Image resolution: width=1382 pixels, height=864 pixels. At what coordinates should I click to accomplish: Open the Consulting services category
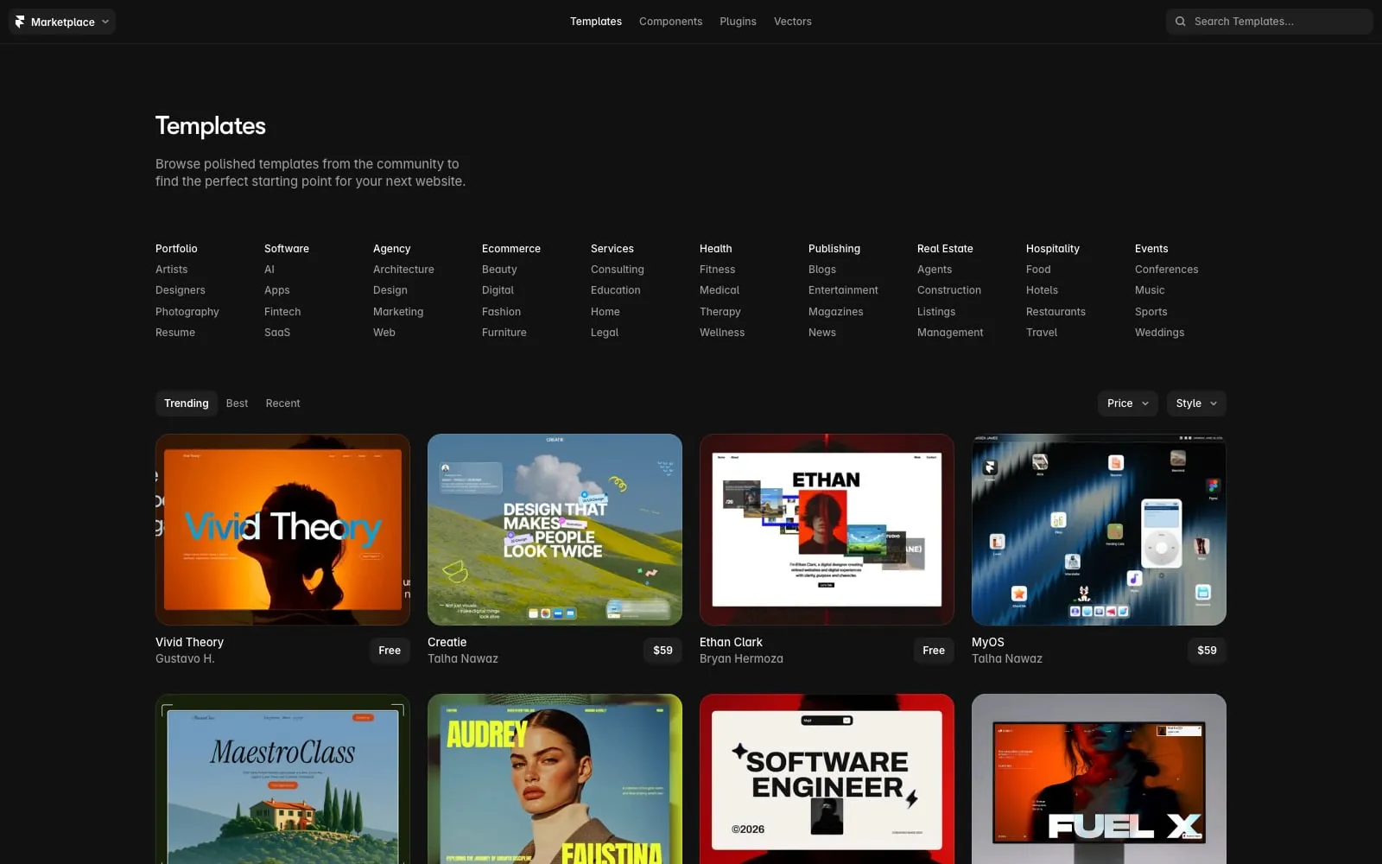(618, 270)
